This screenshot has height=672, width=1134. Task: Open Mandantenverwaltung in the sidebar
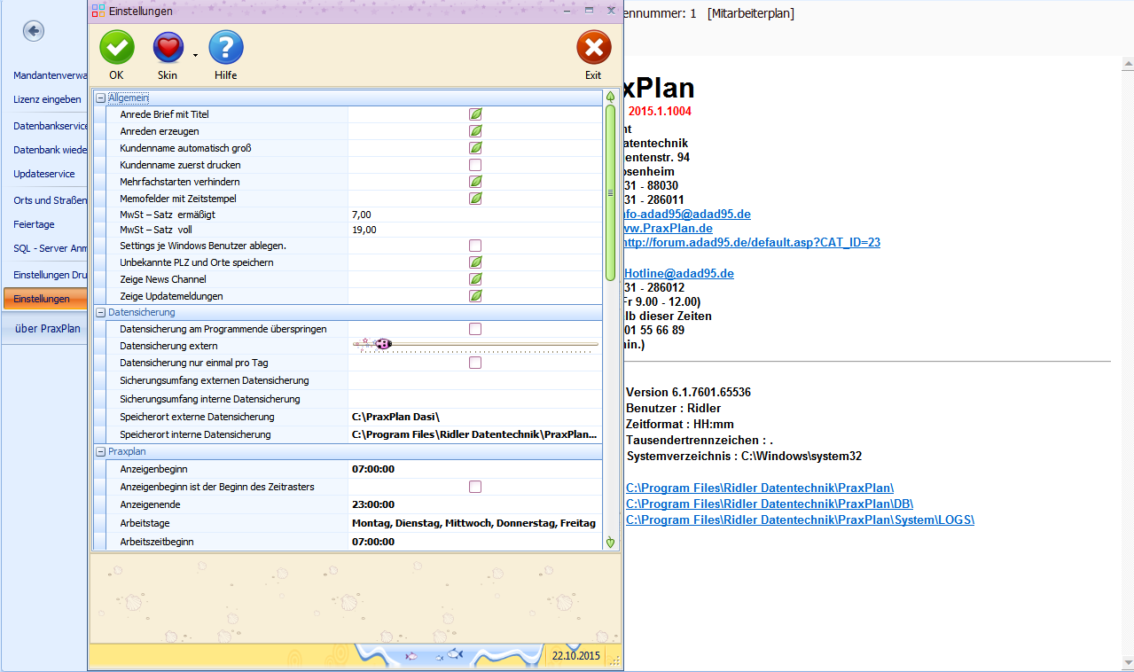pyautogui.click(x=50, y=75)
